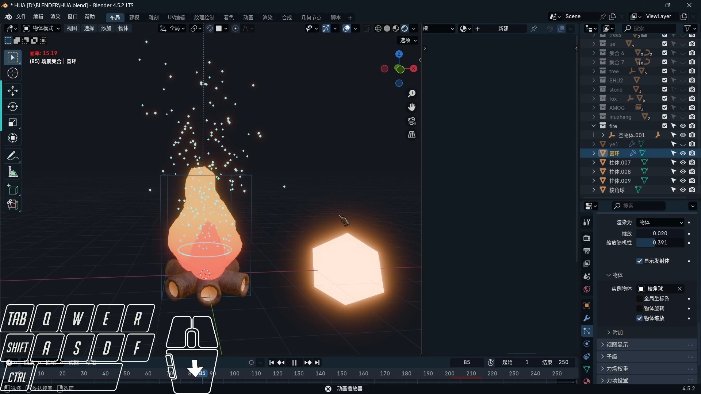The height and width of the screenshot is (394, 701).
Task: Switch to solid viewport shading
Action: [387, 28]
